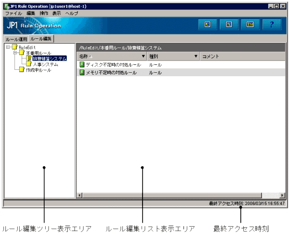The width and height of the screenshot is (289, 235).
Task: Switch to the ルール運用 tab
Action: [x=16, y=39]
